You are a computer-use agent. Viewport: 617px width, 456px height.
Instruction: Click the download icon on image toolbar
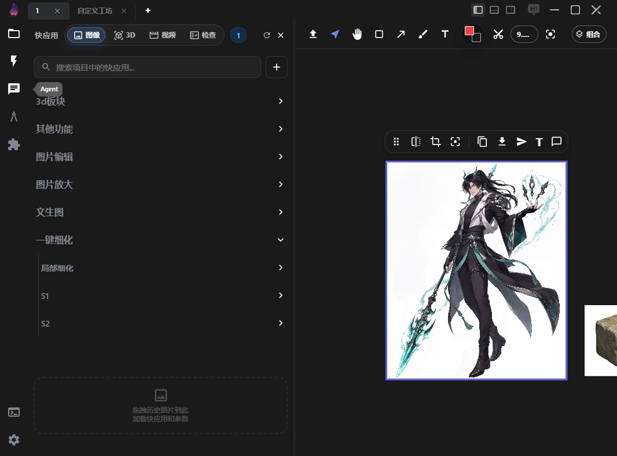pyautogui.click(x=502, y=142)
